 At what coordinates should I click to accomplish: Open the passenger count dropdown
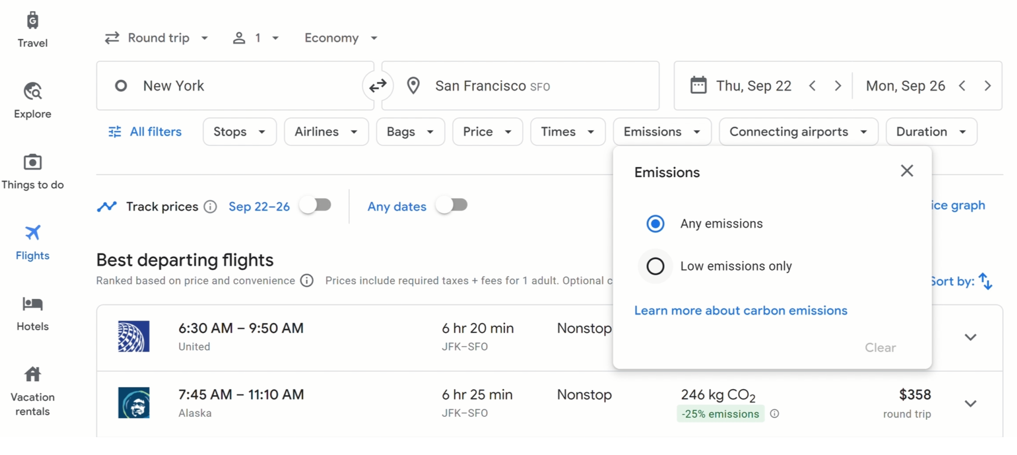click(x=256, y=38)
